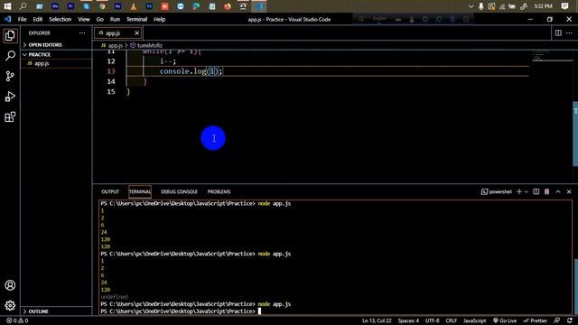Viewport: 578px width, 325px height.
Task: Click the Go Live status bar button
Action: click(x=505, y=320)
